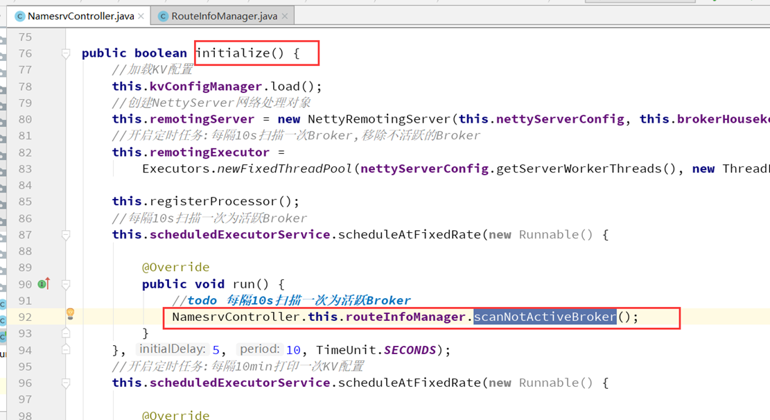The height and width of the screenshot is (420, 770).
Task: Click the initialDelay parameter hint
Action: 172,349
